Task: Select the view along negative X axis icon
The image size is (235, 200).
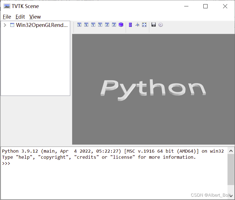Action: (x=86, y=25)
